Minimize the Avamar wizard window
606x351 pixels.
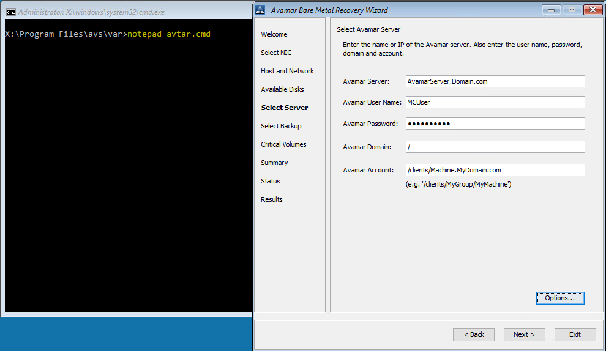[552, 10]
